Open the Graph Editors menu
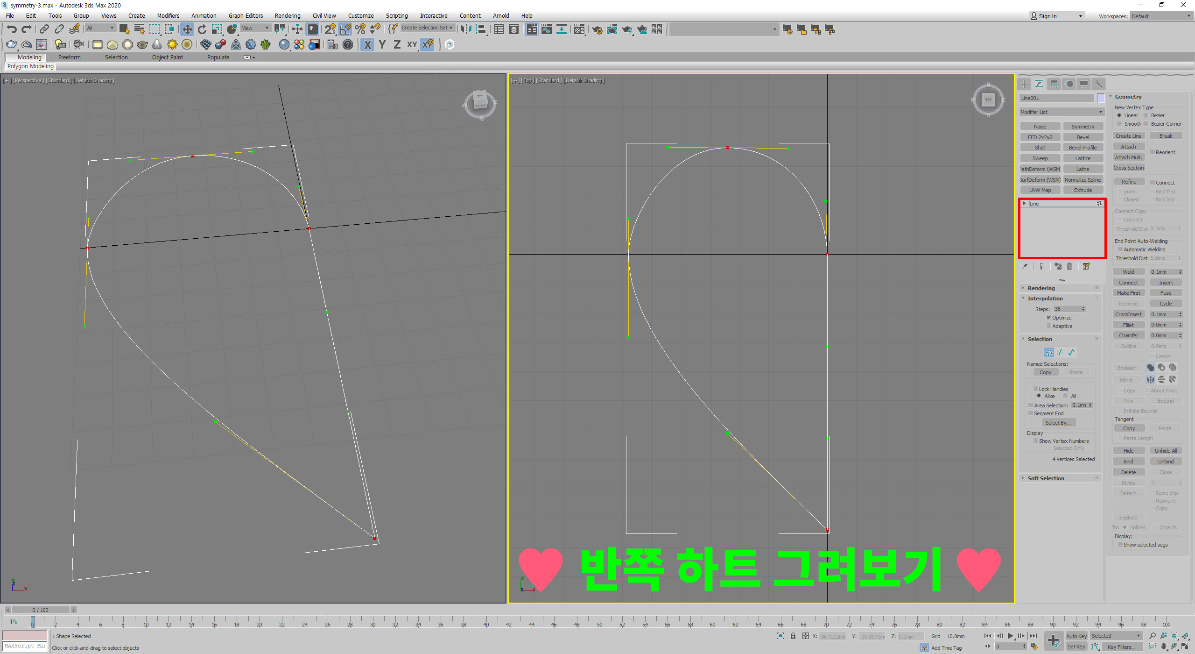 tap(246, 16)
